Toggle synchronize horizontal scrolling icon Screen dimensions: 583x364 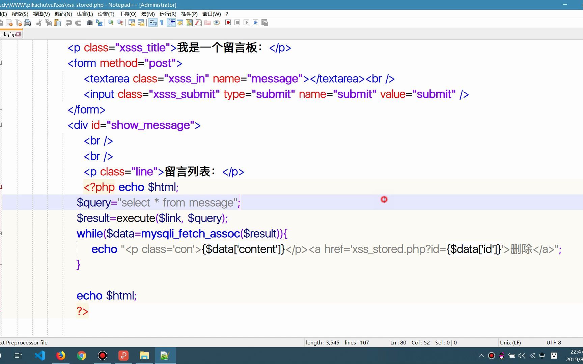click(141, 23)
